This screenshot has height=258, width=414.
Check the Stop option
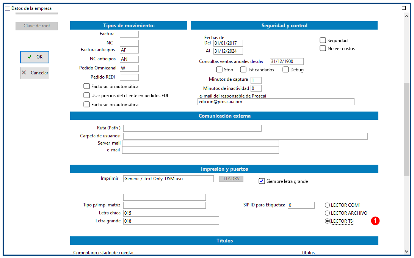click(219, 69)
